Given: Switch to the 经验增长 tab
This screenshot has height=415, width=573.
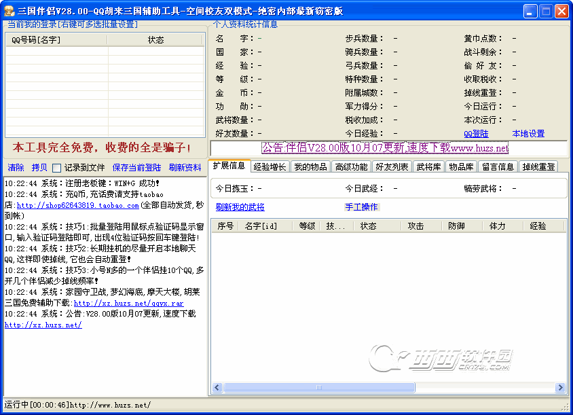Looking at the screenshot, I should coord(270,167).
